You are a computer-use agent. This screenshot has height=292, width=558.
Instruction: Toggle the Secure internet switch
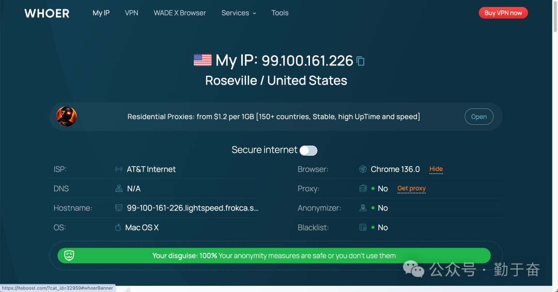308,151
